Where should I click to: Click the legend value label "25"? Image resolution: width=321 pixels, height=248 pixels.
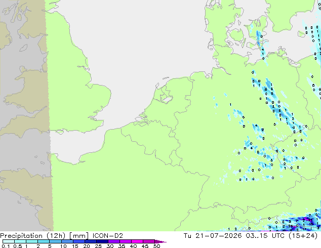98,246
